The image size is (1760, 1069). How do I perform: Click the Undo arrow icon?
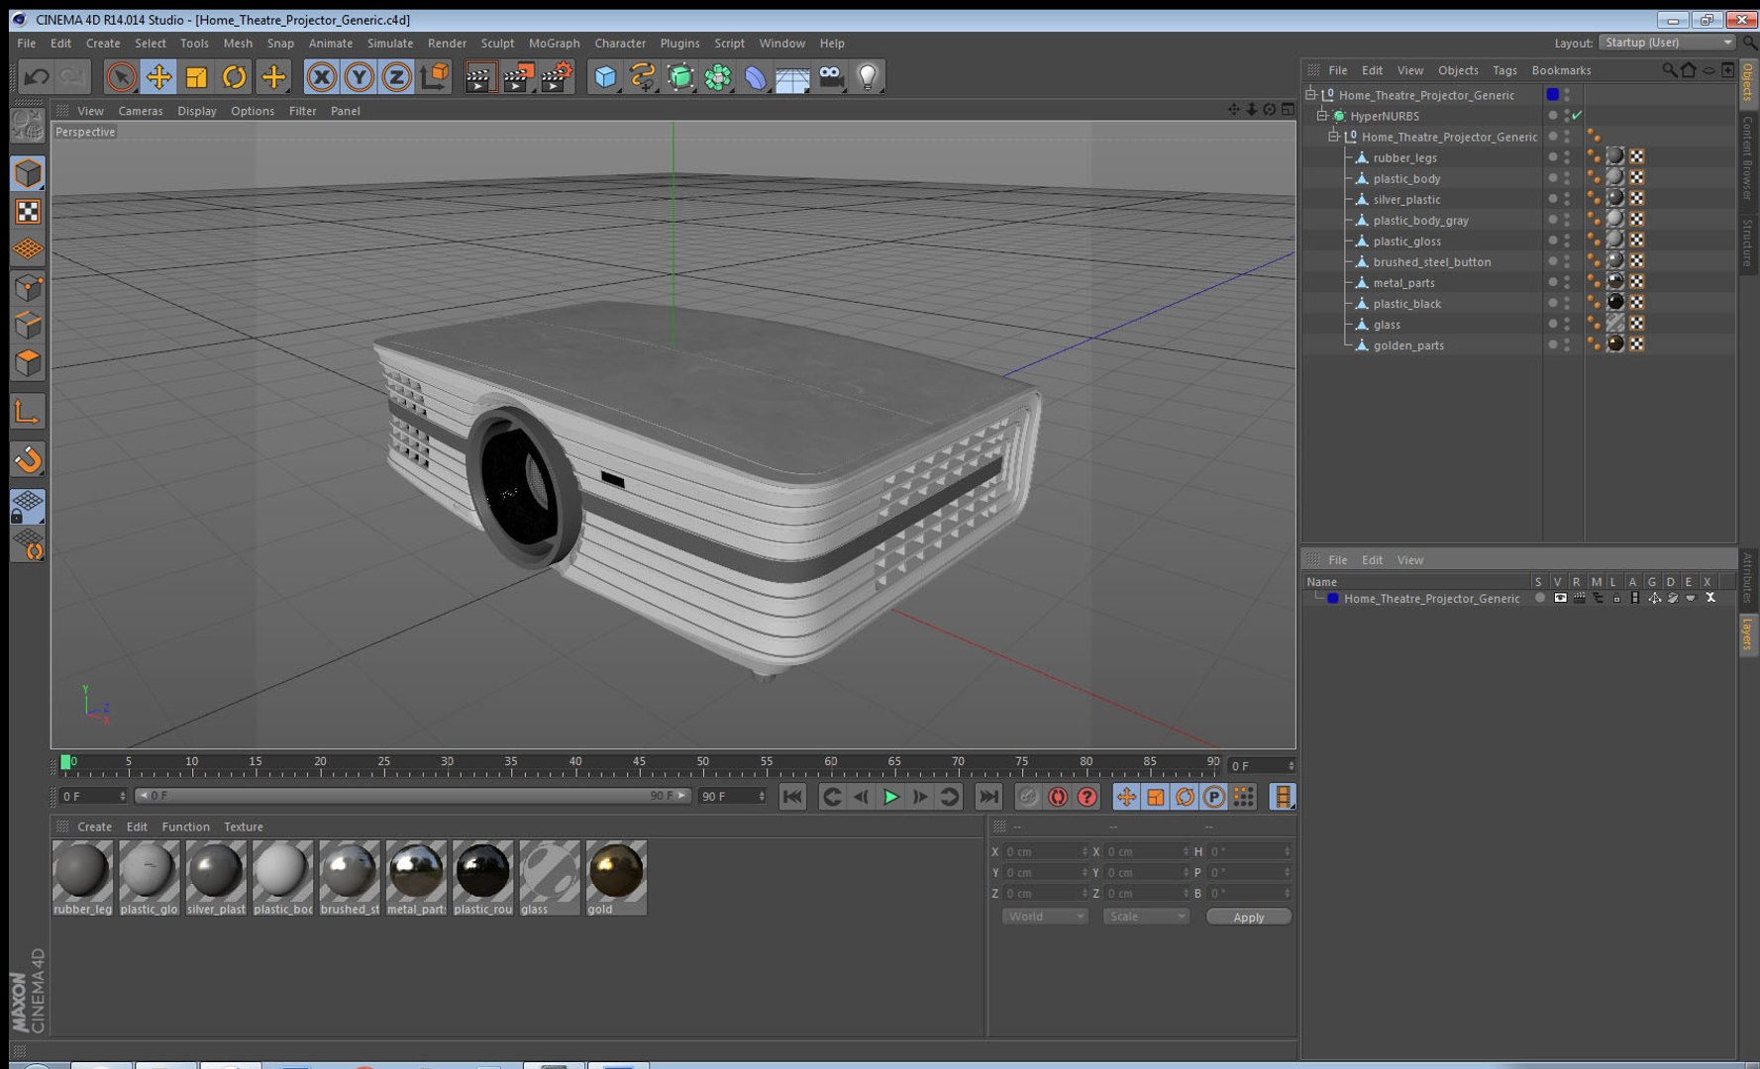coord(37,77)
